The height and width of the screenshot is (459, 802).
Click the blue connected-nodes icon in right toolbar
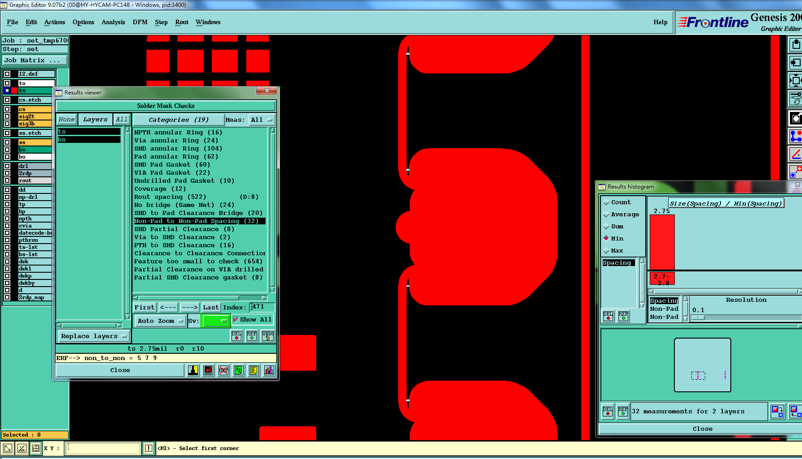(795, 136)
